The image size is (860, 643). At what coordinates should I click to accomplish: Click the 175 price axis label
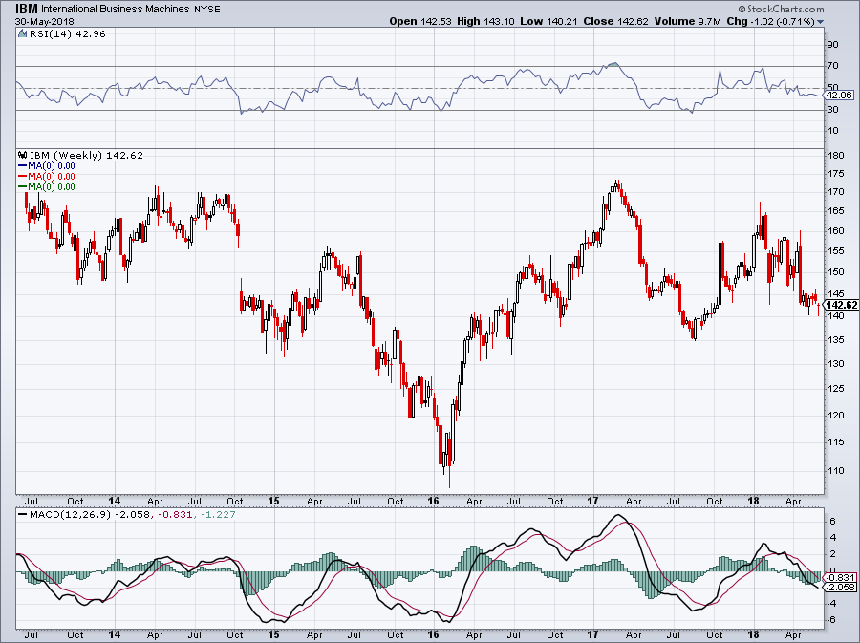pos(836,174)
